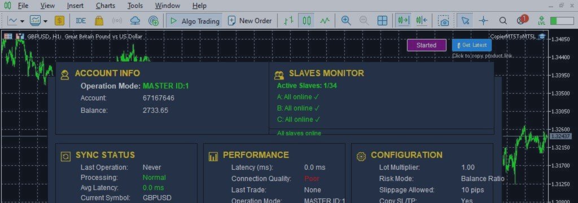
Task: Click the chart's table grid icon
Action: tap(8, 36)
